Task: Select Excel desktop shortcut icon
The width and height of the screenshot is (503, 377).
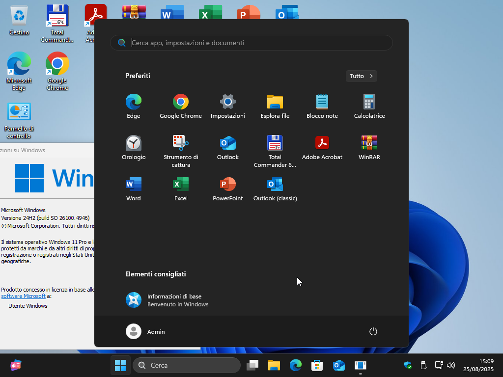Action: click(x=210, y=12)
